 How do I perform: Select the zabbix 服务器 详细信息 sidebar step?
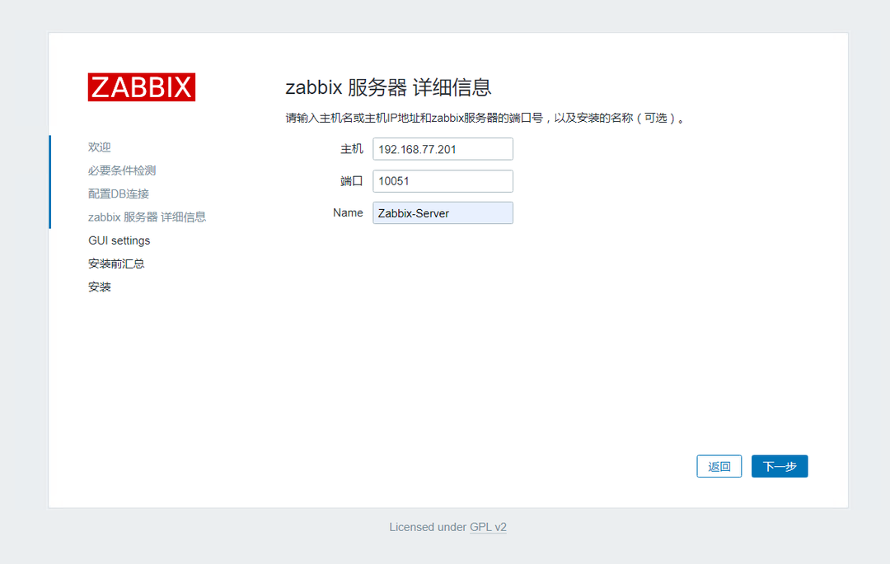[147, 217]
